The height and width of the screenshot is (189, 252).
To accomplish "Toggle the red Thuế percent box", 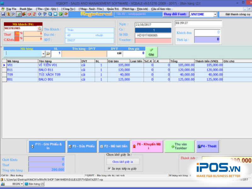I will coord(17,34).
